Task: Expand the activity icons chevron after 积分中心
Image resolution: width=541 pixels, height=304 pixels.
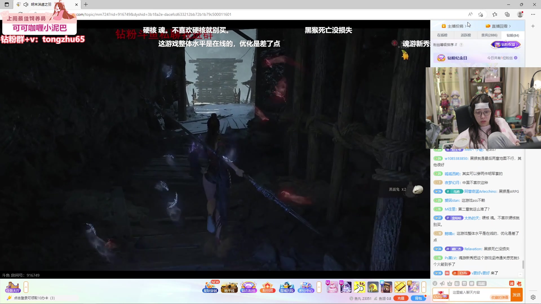Action: click(319, 287)
